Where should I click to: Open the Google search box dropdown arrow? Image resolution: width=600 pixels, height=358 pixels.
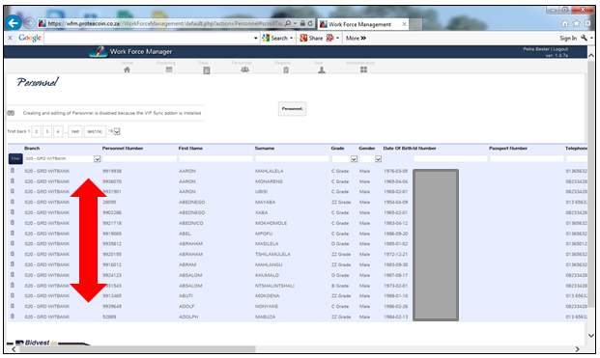(x=256, y=39)
